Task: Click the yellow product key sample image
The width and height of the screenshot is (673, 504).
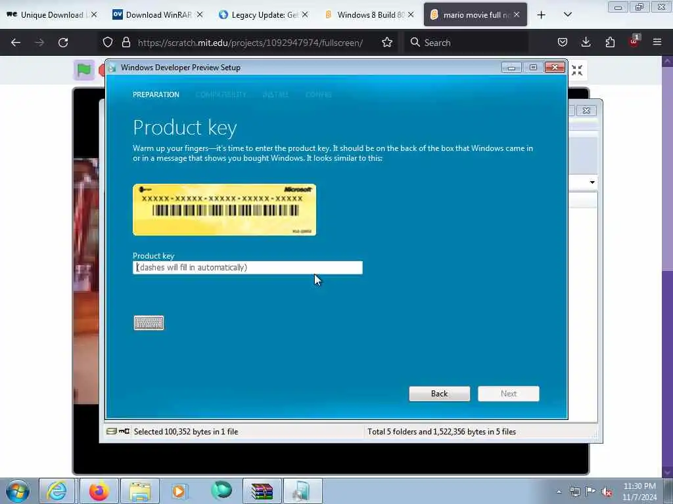Action: click(x=225, y=209)
